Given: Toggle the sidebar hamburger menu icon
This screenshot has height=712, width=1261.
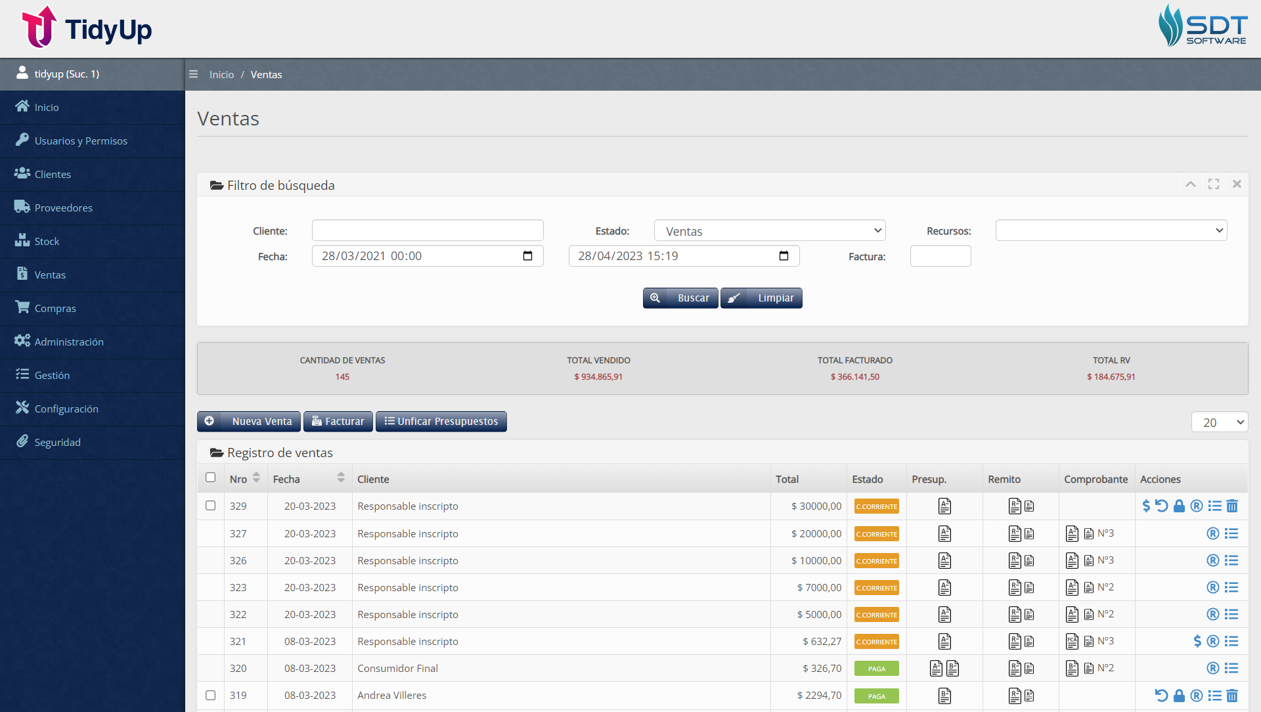Looking at the screenshot, I should pos(193,74).
